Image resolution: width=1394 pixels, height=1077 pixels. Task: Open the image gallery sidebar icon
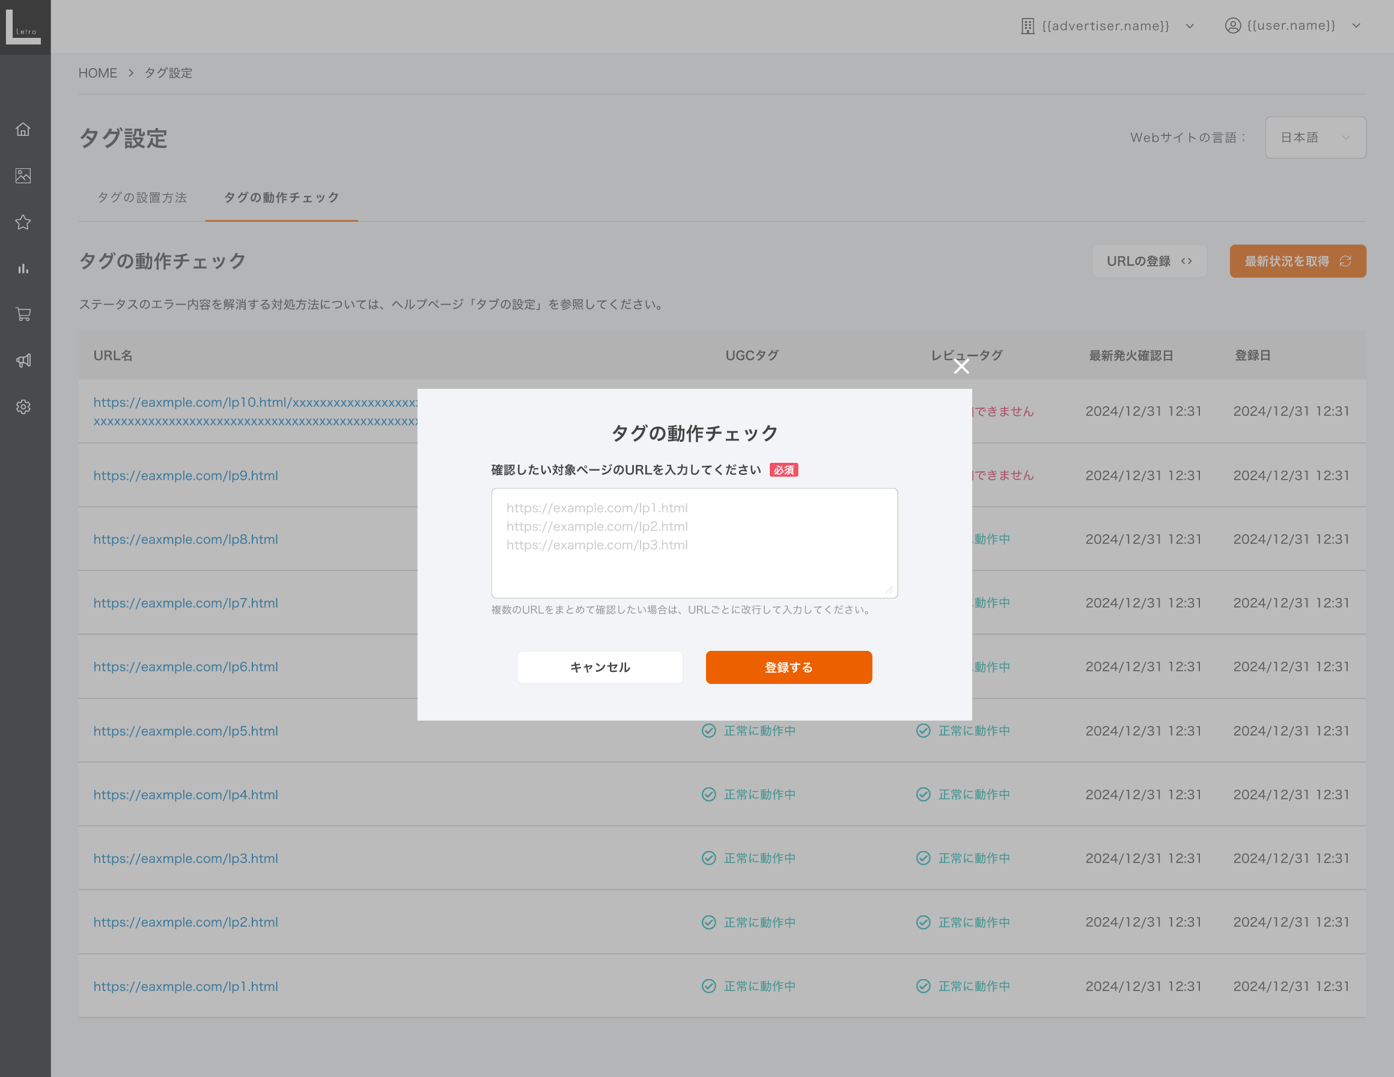(23, 175)
